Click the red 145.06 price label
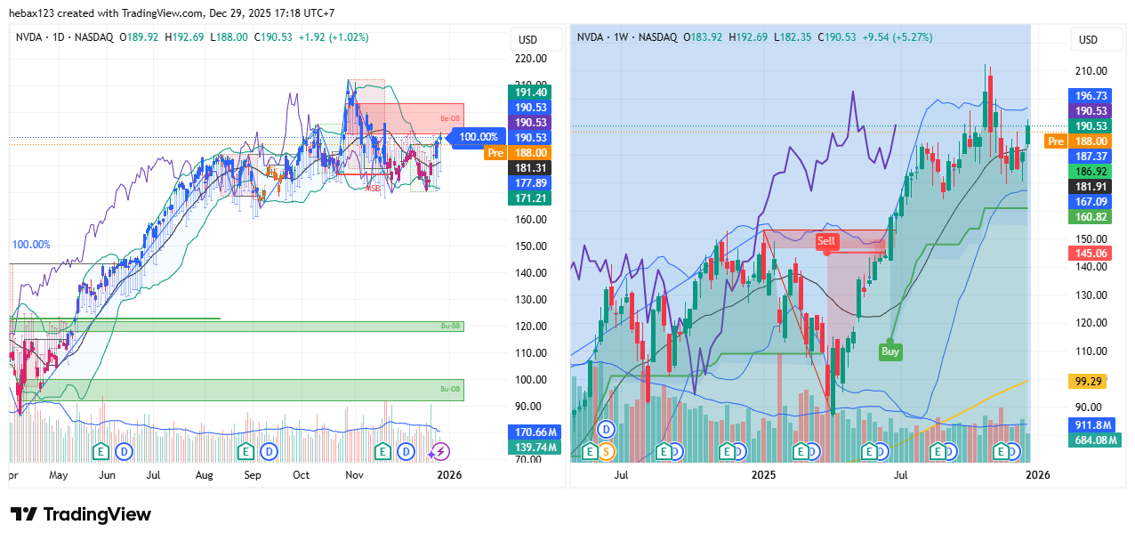This screenshot has width=1135, height=541. pyautogui.click(x=1091, y=253)
